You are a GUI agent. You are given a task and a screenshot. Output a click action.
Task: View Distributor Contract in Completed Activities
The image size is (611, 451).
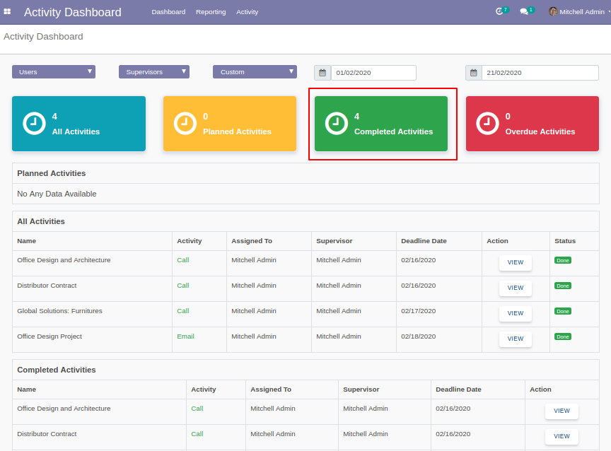coord(562,436)
